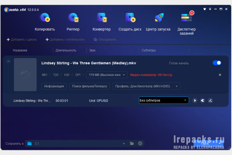Viewport: 232px width, 155px height.
Task: Click the Готов начать status text
Action: pyautogui.click(x=179, y=63)
